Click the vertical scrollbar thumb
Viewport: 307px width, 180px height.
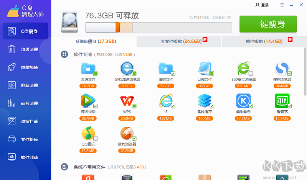(305, 71)
